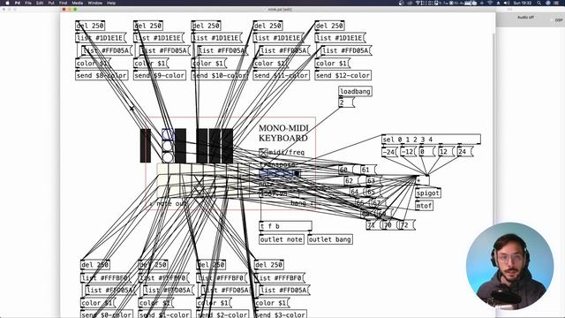Click the rightmost black keyboard key
Viewport: 565px width, 318px height.
click(228, 146)
